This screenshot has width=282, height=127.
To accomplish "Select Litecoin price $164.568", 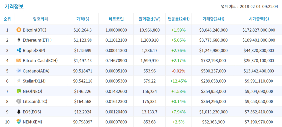I will [83, 102].
